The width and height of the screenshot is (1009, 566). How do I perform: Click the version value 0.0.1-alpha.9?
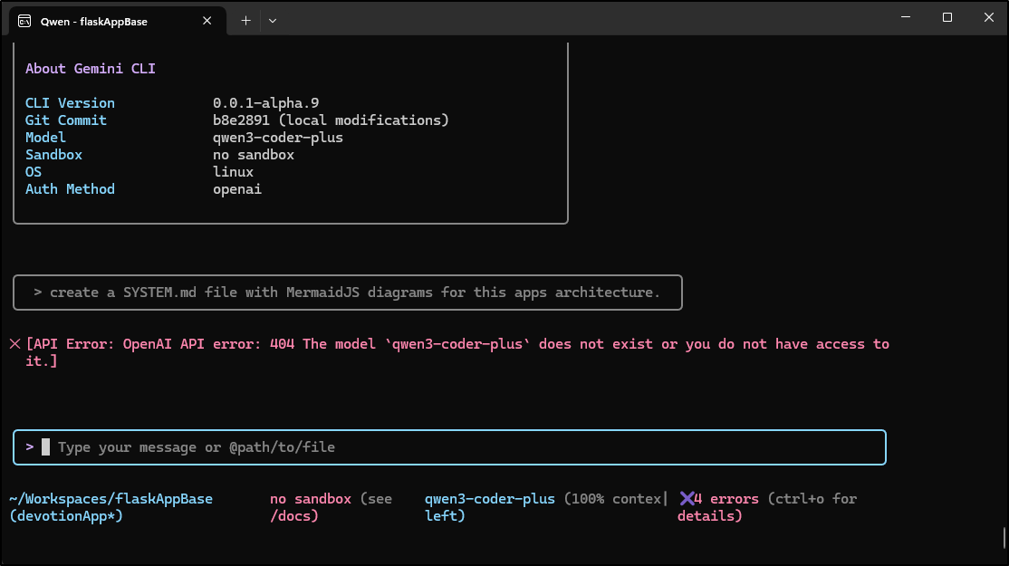point(265,103)
